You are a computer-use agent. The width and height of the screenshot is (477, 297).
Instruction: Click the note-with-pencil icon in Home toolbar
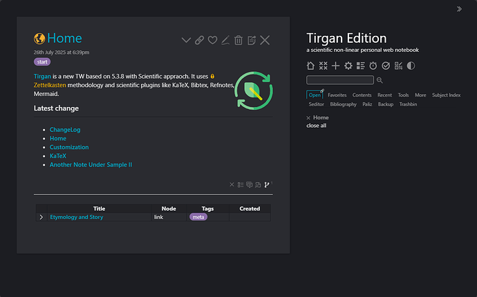click(x=252, y=40)
